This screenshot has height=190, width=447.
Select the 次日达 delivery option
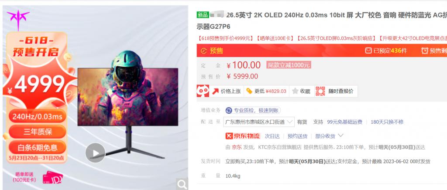click(272, 136)
